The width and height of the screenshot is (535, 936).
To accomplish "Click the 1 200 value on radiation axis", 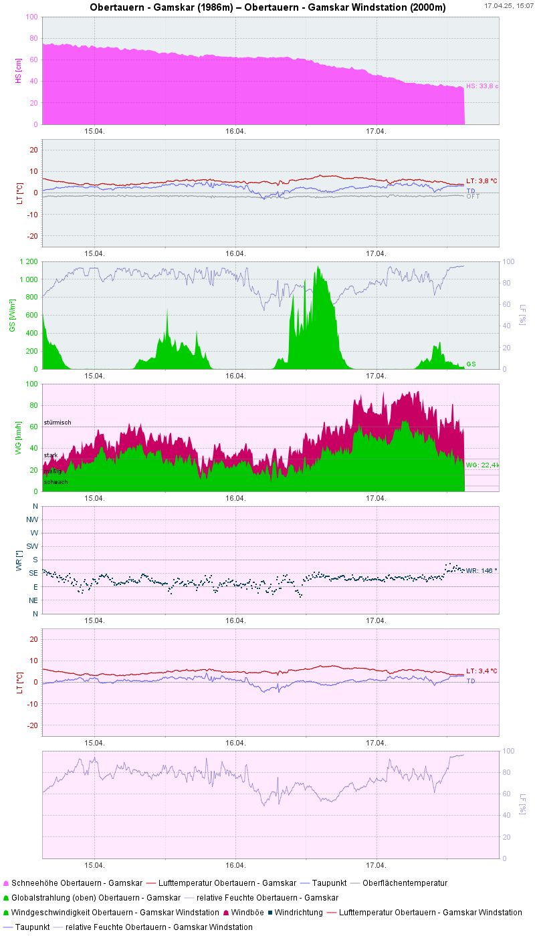I will pyautogui.click(x=28, y=261).
